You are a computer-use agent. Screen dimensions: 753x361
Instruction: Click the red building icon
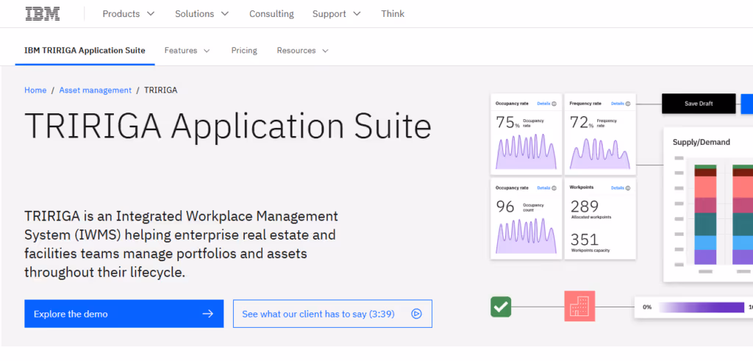(579, 307)
